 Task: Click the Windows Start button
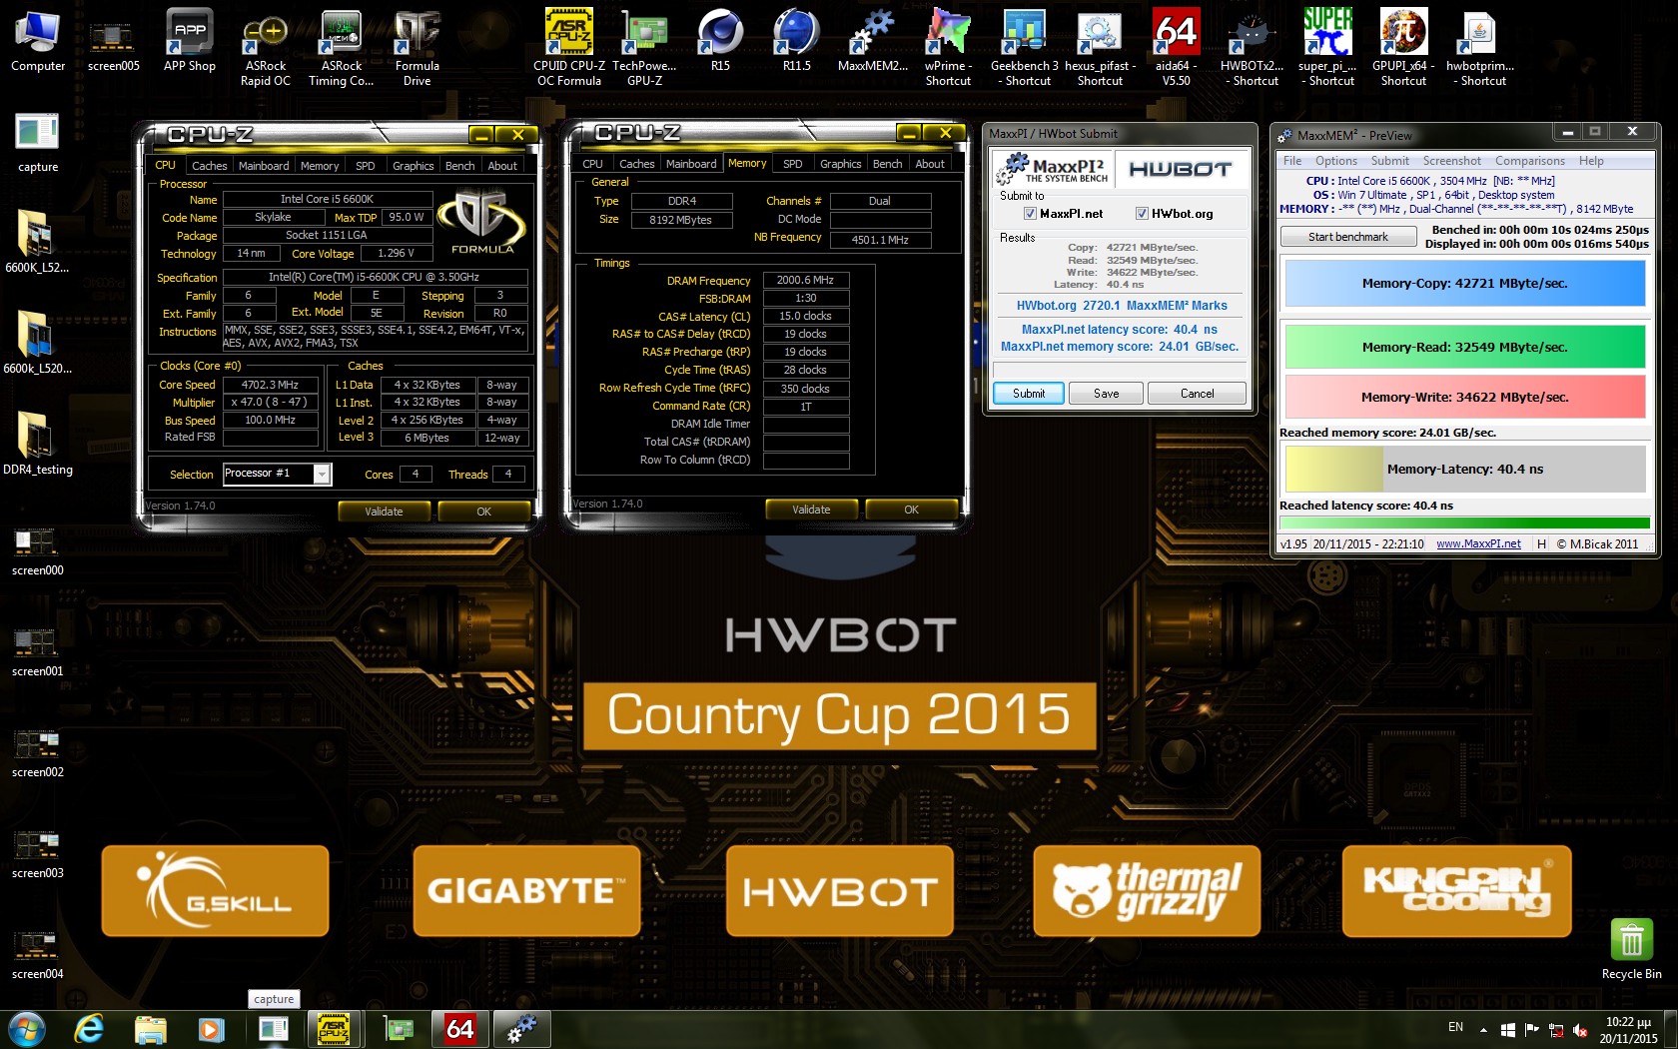click(26, 1029)
